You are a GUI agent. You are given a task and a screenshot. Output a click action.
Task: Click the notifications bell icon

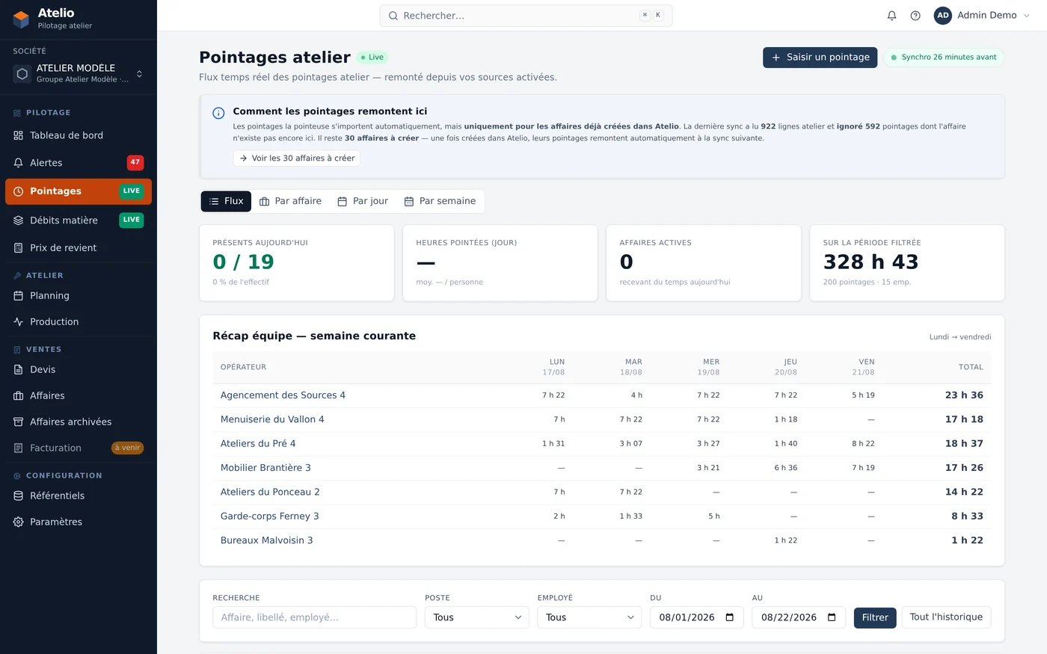tap(891, 16)
